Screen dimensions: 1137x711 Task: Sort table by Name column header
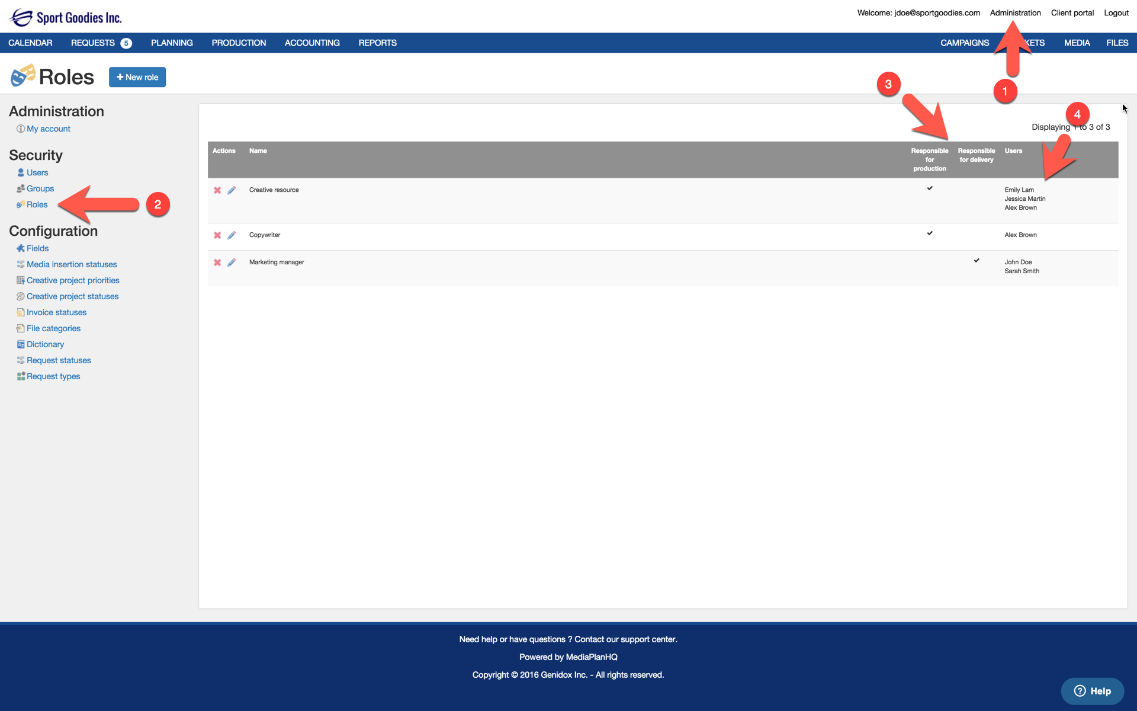coord(258,150)
